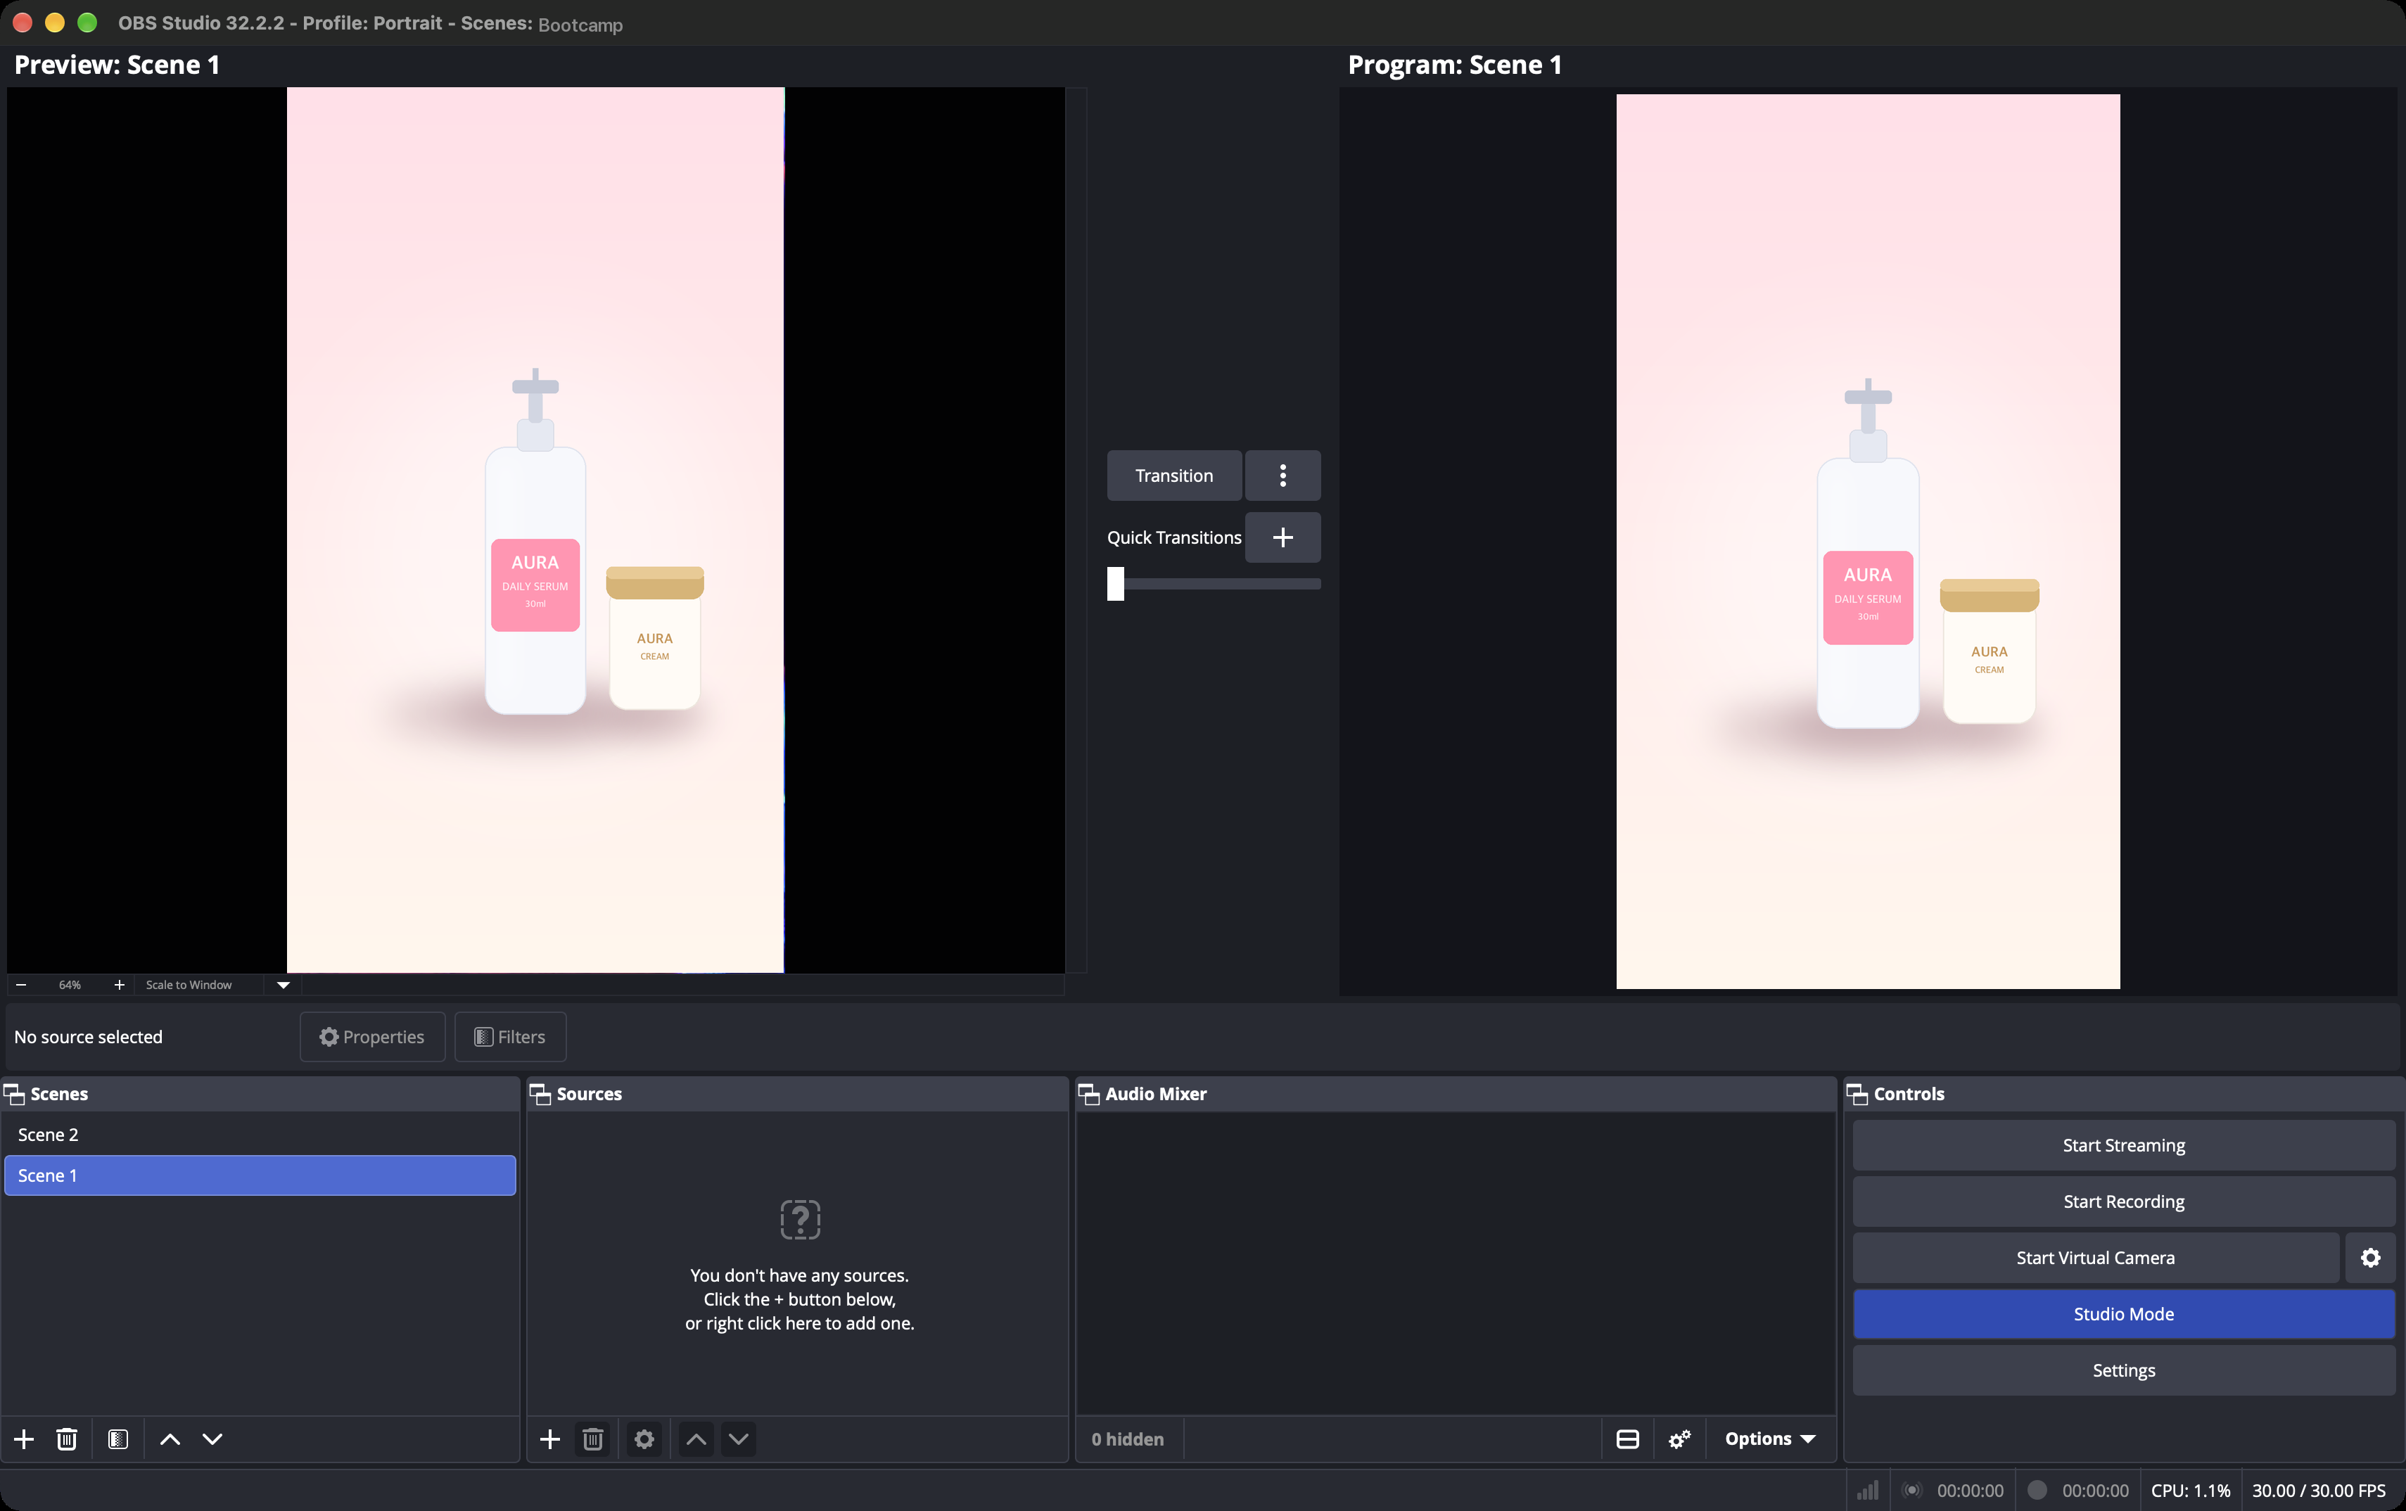Click the Sources dock float icon
The height and width of the screenshot is (1511, 2406).
coord(540,1095)
